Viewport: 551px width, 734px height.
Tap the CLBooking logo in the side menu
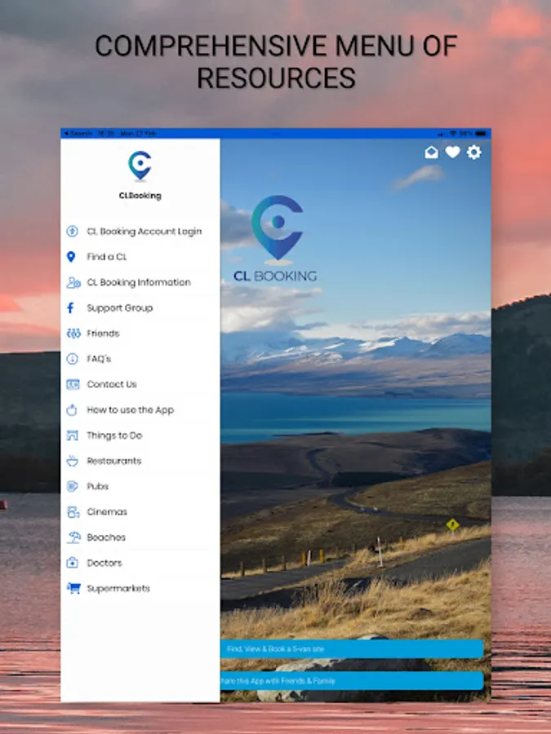tap(140, 166)
